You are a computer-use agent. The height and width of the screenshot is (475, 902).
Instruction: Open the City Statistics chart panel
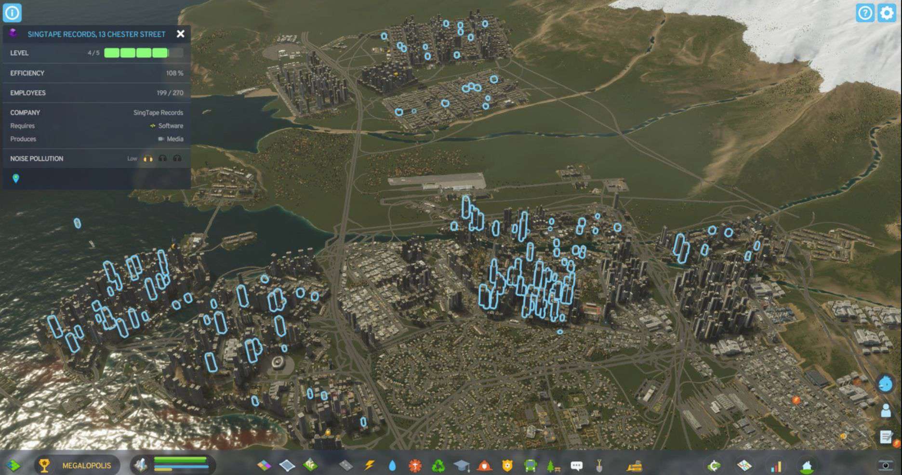click(776, 466)
